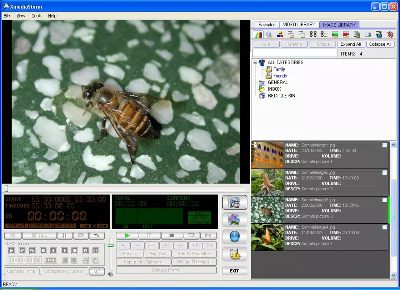Select the SampleImage4.jpg butterfly thumbnail
Image resolution: width=400 pixels, height=290 pixels.
pos(267,237)
